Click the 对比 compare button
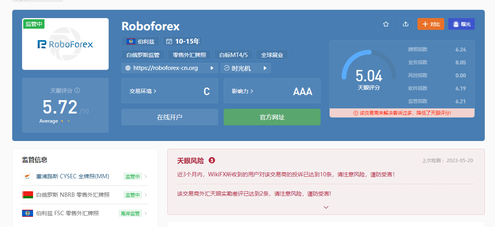495x227 pixels. tap(431, 24)
